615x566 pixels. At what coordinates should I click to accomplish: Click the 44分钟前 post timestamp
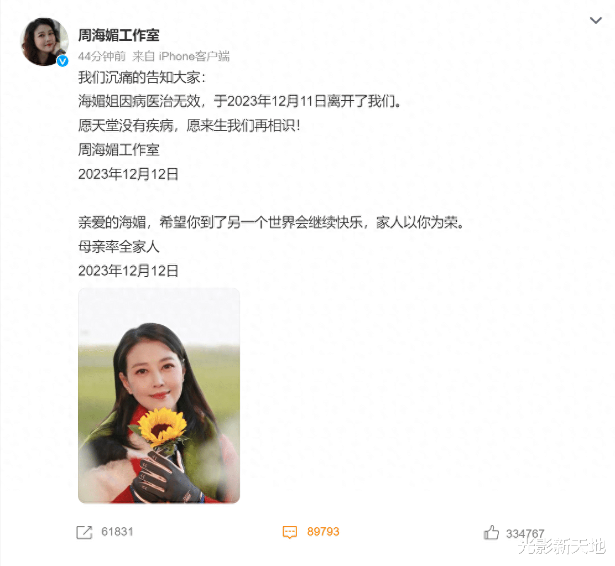coord(102,56)
